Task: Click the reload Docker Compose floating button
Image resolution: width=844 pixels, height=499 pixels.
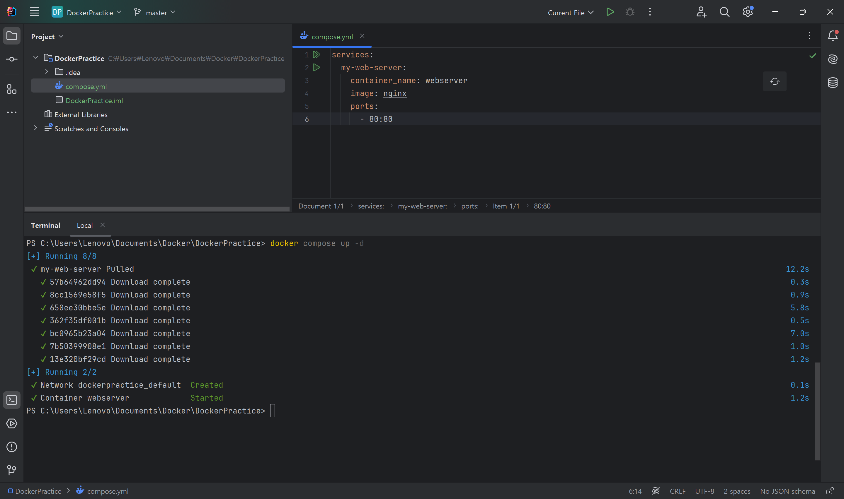Action: (774, 81)
